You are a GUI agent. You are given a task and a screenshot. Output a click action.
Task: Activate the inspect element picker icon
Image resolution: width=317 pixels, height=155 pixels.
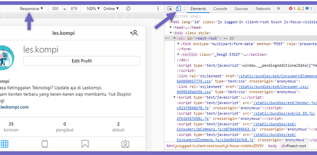170,9
